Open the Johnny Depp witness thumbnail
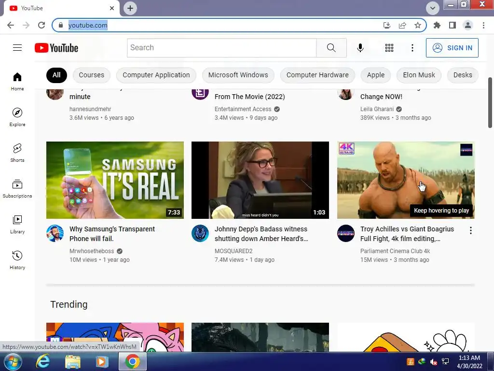This screenshot has height=371, width=494. tap(260, 180)
